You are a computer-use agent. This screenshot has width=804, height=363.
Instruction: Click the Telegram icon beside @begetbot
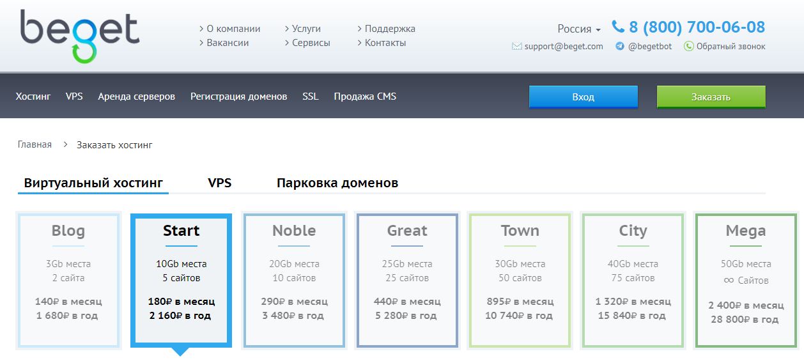[x=620, y=46]
